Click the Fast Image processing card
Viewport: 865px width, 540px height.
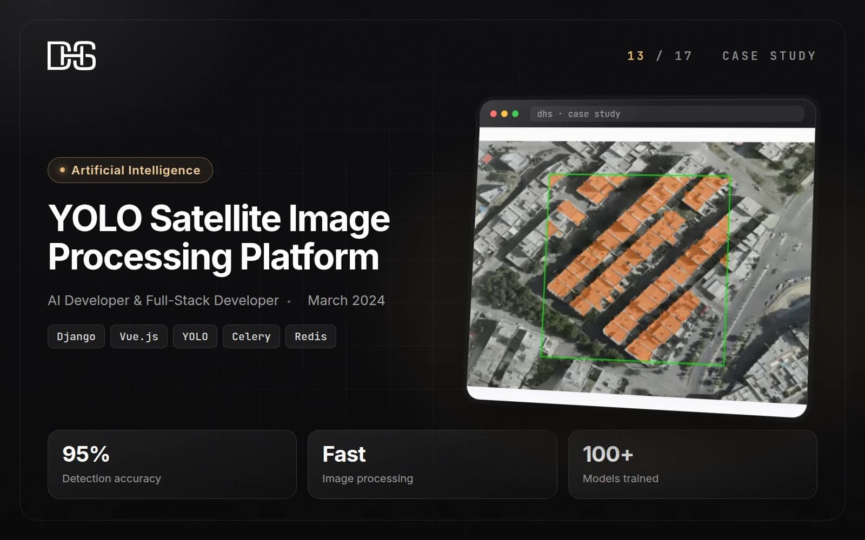432,464
